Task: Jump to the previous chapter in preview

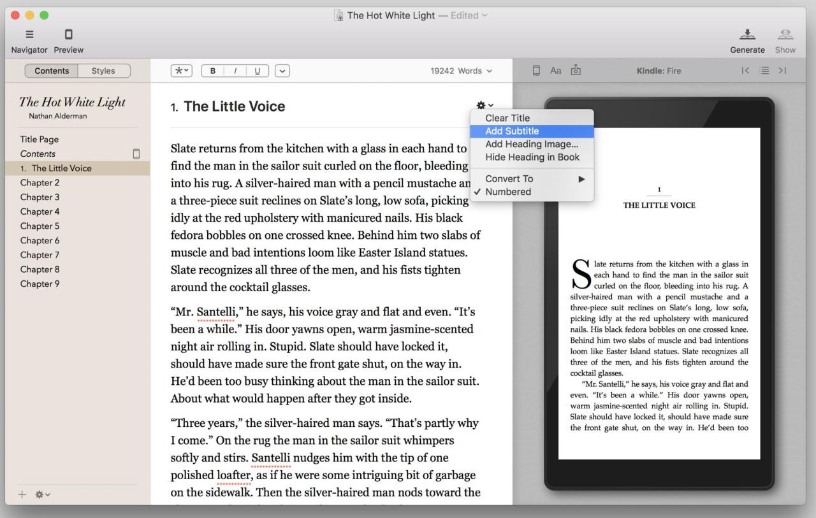Action: point(745,71)
